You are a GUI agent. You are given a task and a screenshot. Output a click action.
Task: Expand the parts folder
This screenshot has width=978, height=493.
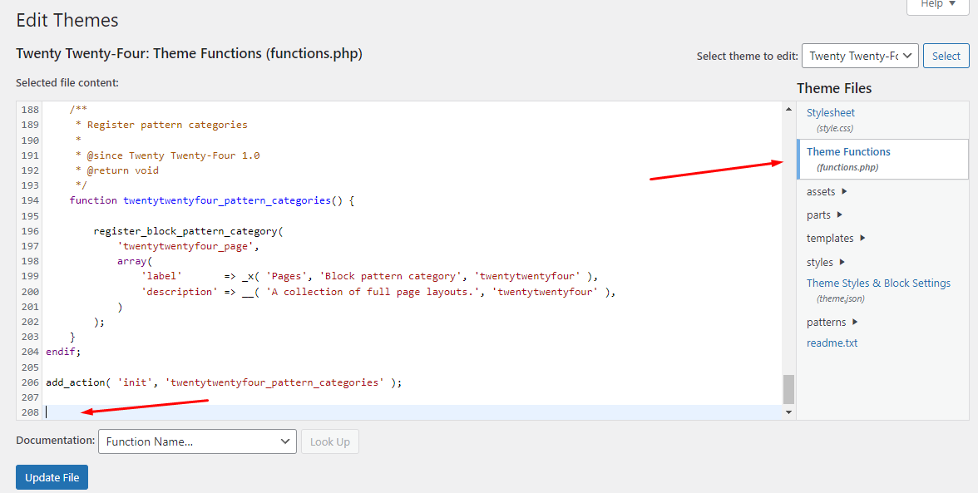coord(825,215)
